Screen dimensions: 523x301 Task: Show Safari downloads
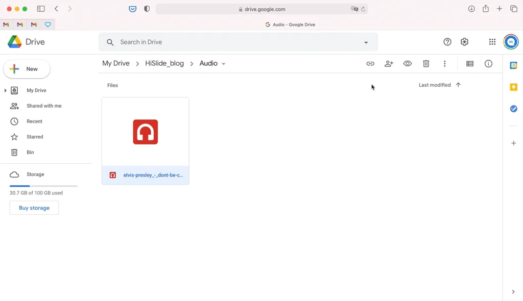(471, 9)
